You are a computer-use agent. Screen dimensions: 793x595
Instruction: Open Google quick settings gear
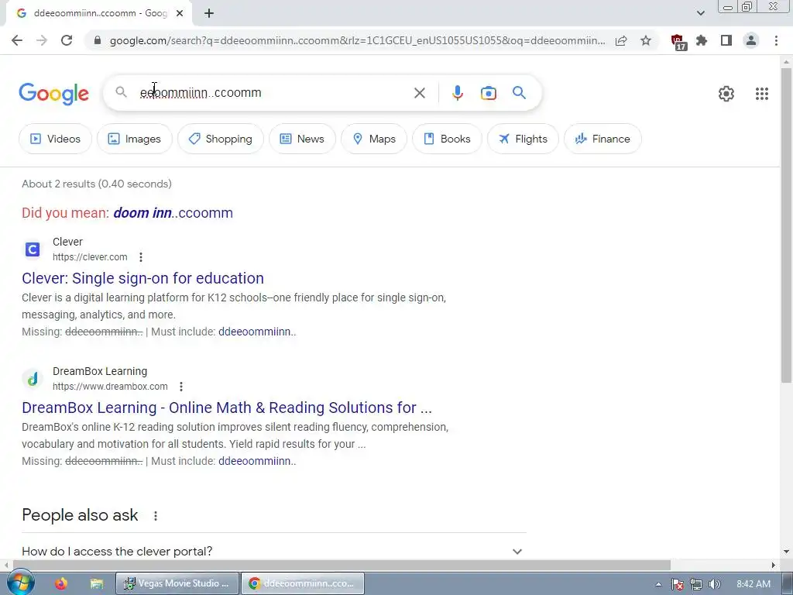[726, 94]
